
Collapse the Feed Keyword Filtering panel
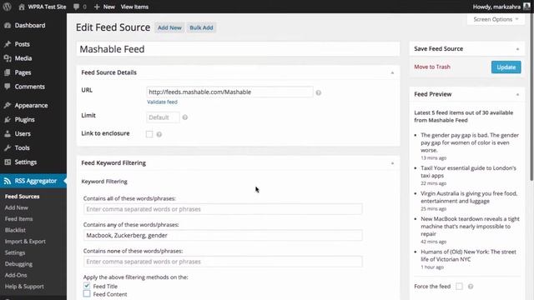click(x=392, y=163)
